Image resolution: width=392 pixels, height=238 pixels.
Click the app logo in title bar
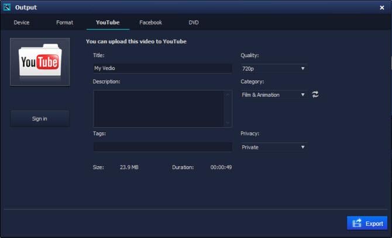click(x=7, y=7)
